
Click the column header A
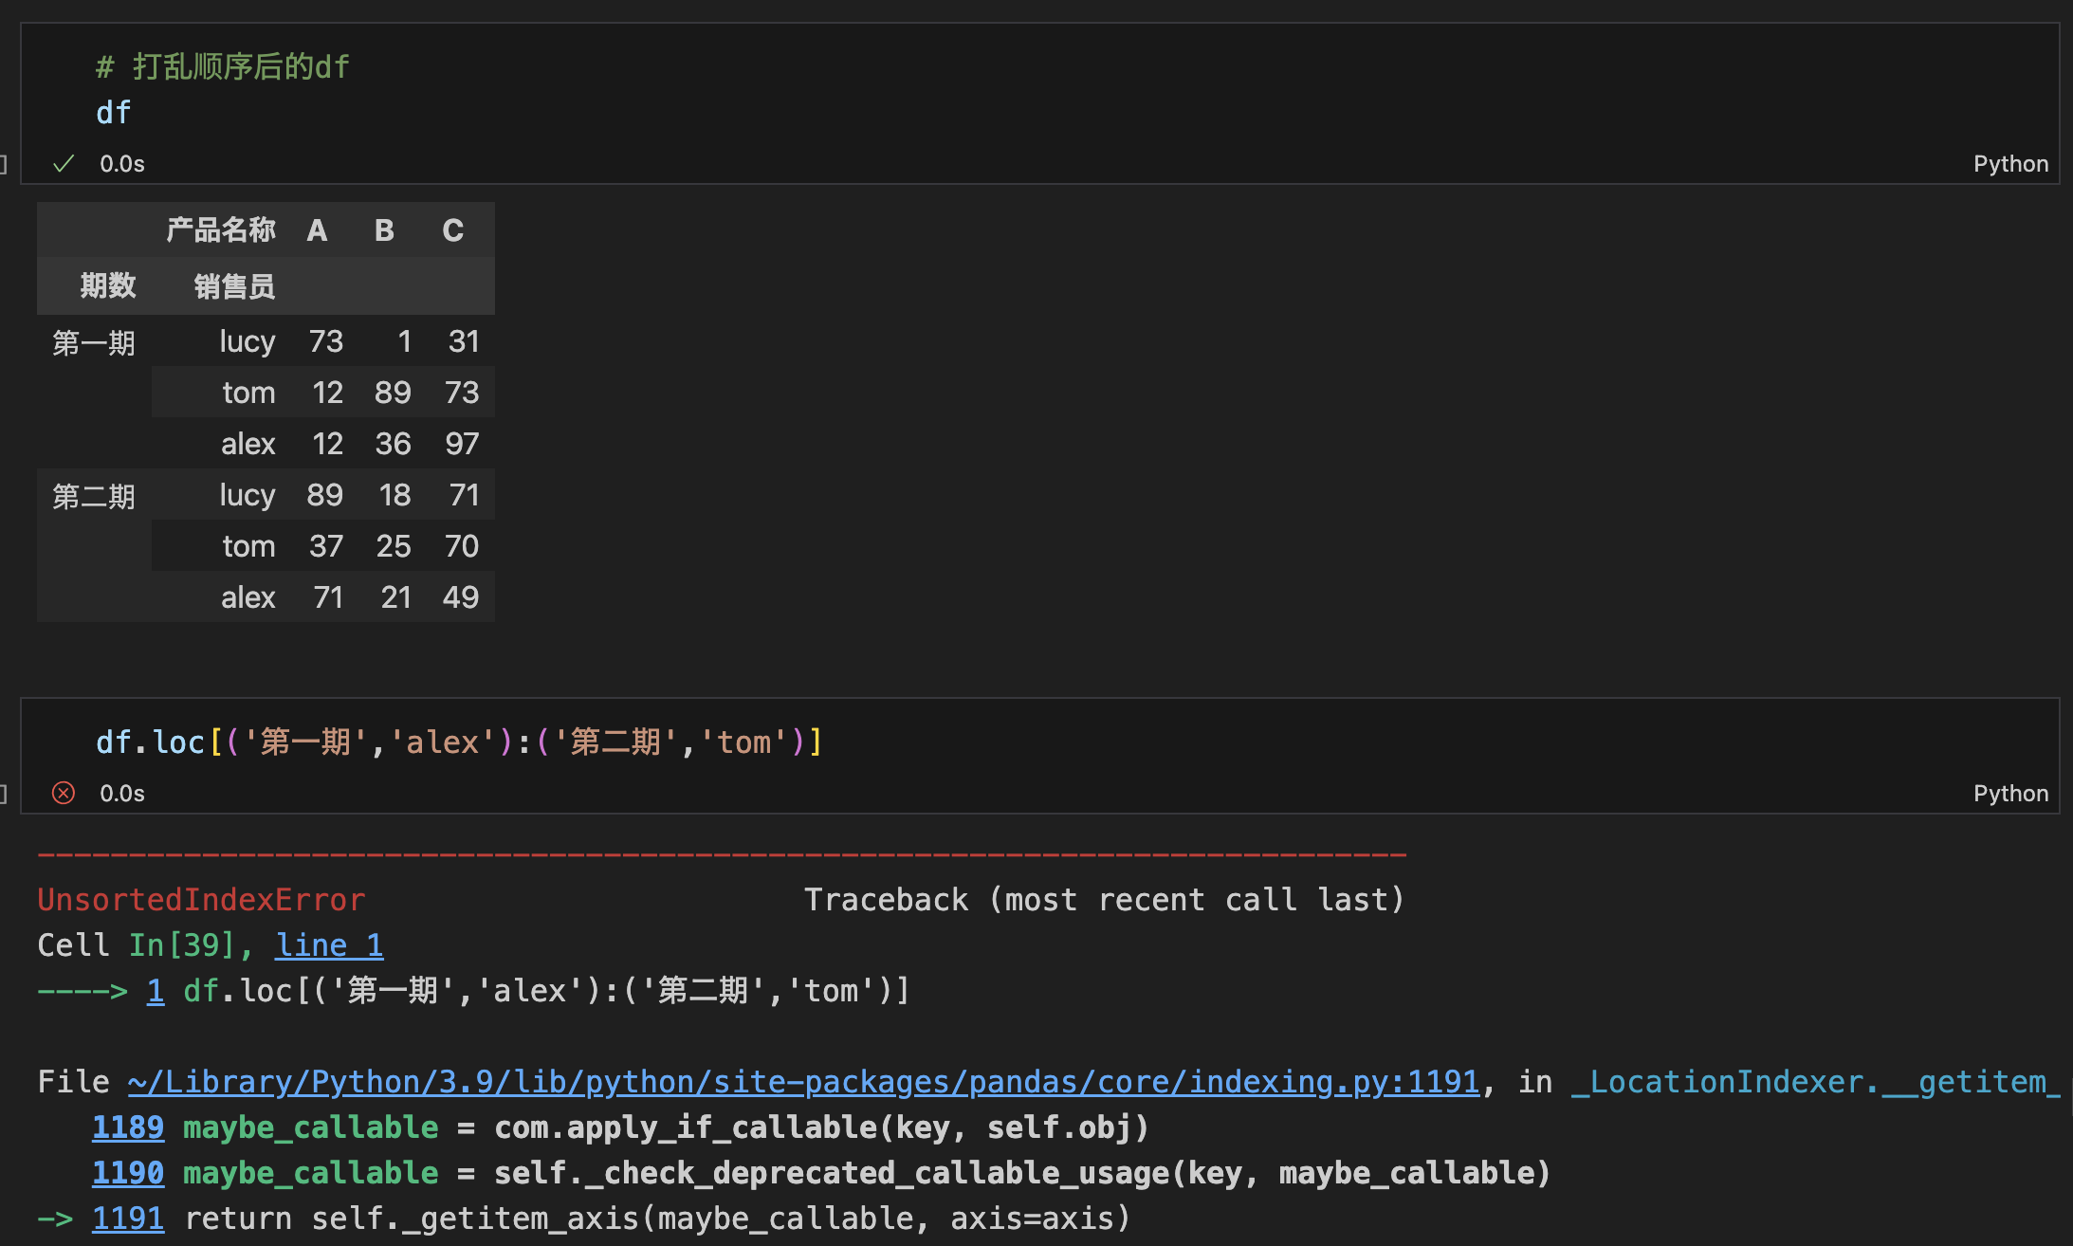click(317, 230)
